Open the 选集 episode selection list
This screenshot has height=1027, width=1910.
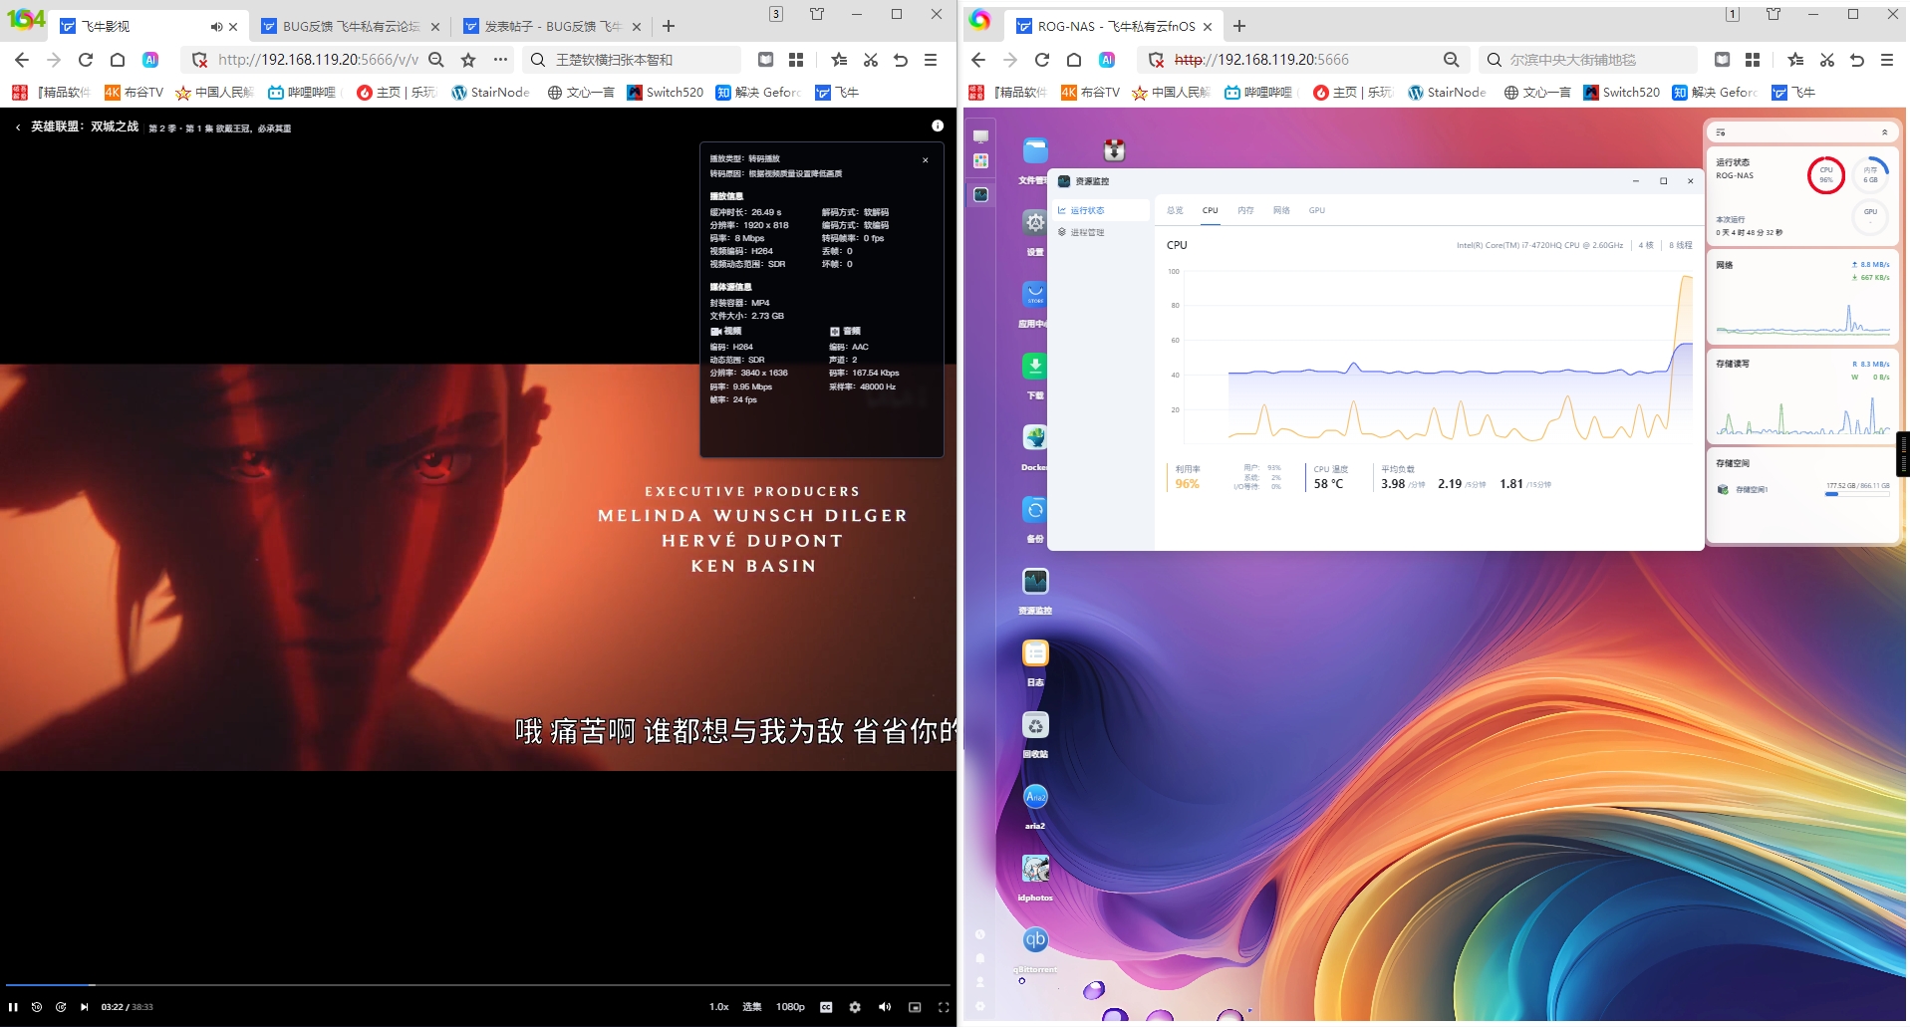(751, 1007)
